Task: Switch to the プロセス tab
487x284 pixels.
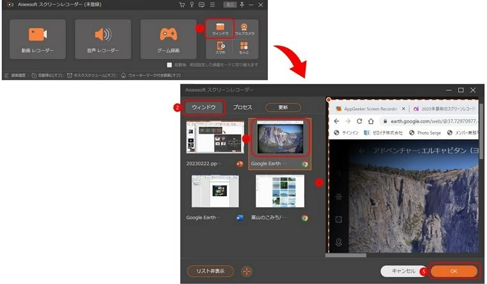Action: [242, 107]
